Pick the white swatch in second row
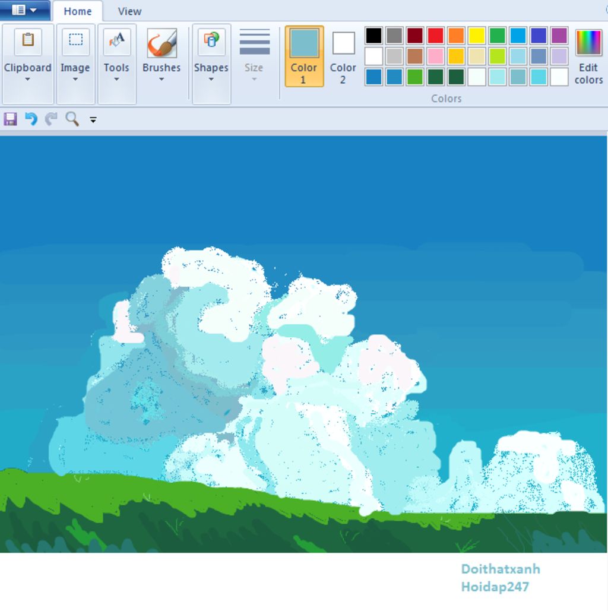608x611 pixels. [x=373, y=56]
